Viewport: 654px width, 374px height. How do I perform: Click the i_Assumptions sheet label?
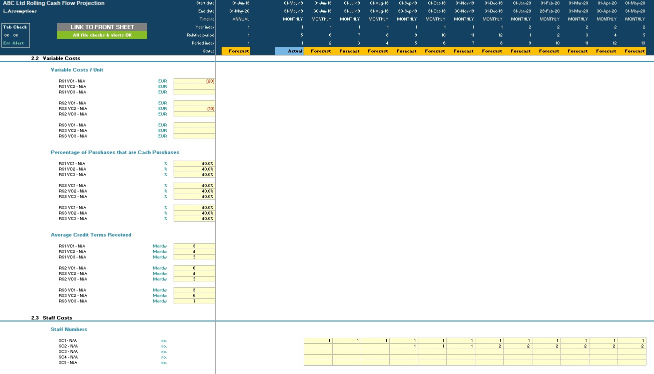pos(20,10)
